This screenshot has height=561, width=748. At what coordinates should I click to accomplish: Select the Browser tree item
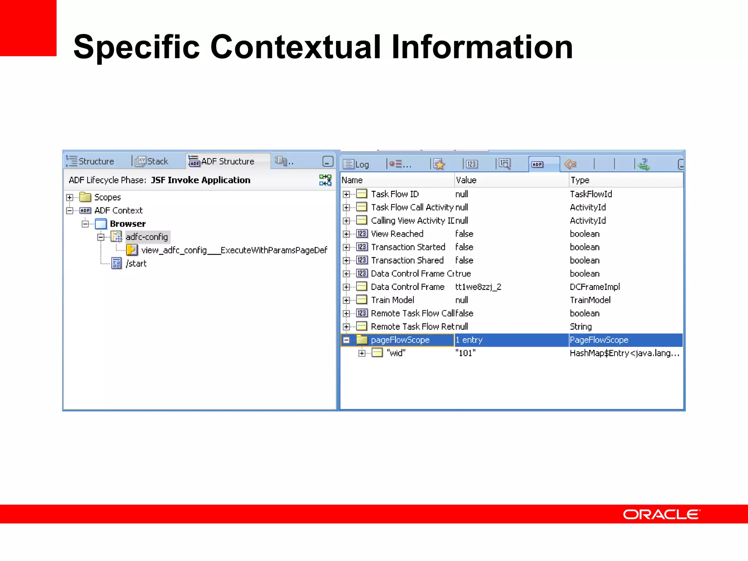coord(127,224)
